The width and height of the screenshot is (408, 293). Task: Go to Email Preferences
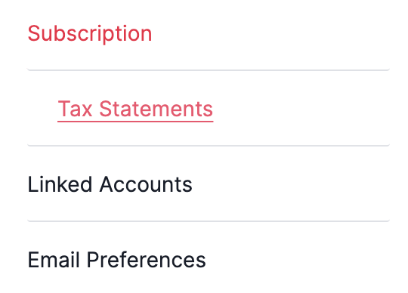[x=116, y=260]
